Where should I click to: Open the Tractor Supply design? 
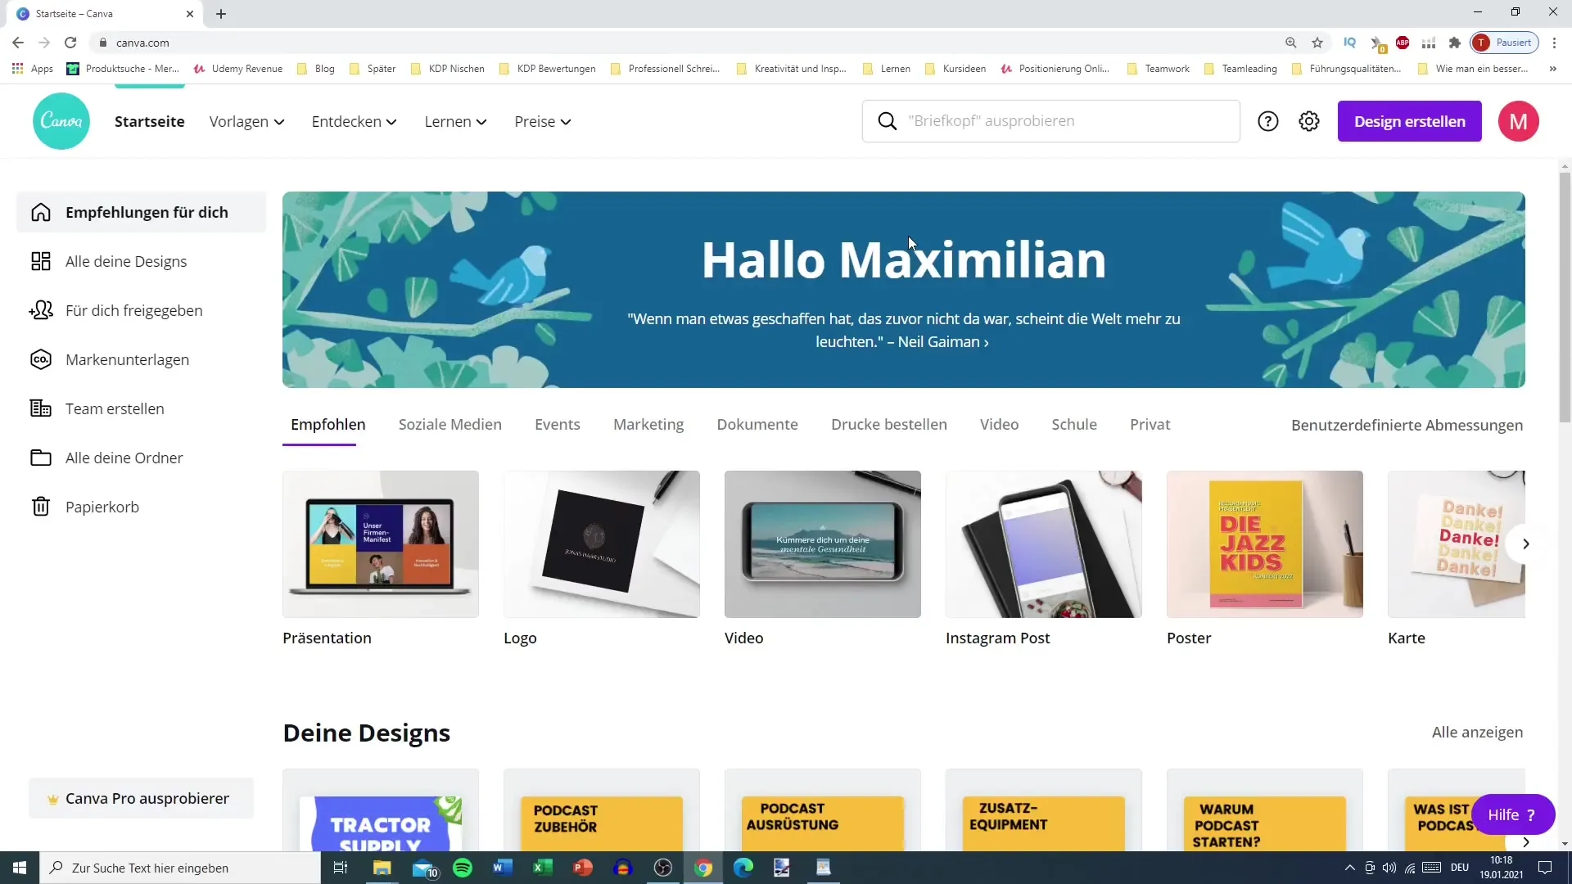[x=381, y=810]
